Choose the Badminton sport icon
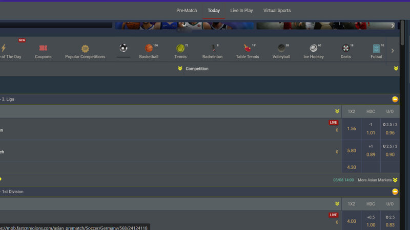 [x=212, y=49]
